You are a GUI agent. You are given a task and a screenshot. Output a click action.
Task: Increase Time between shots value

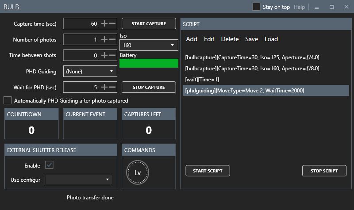104,55
